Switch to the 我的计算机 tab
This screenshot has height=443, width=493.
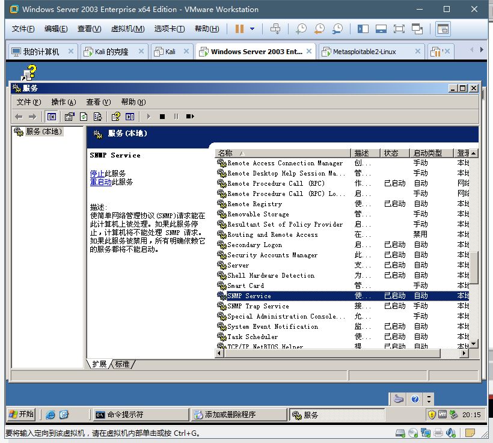41,52
